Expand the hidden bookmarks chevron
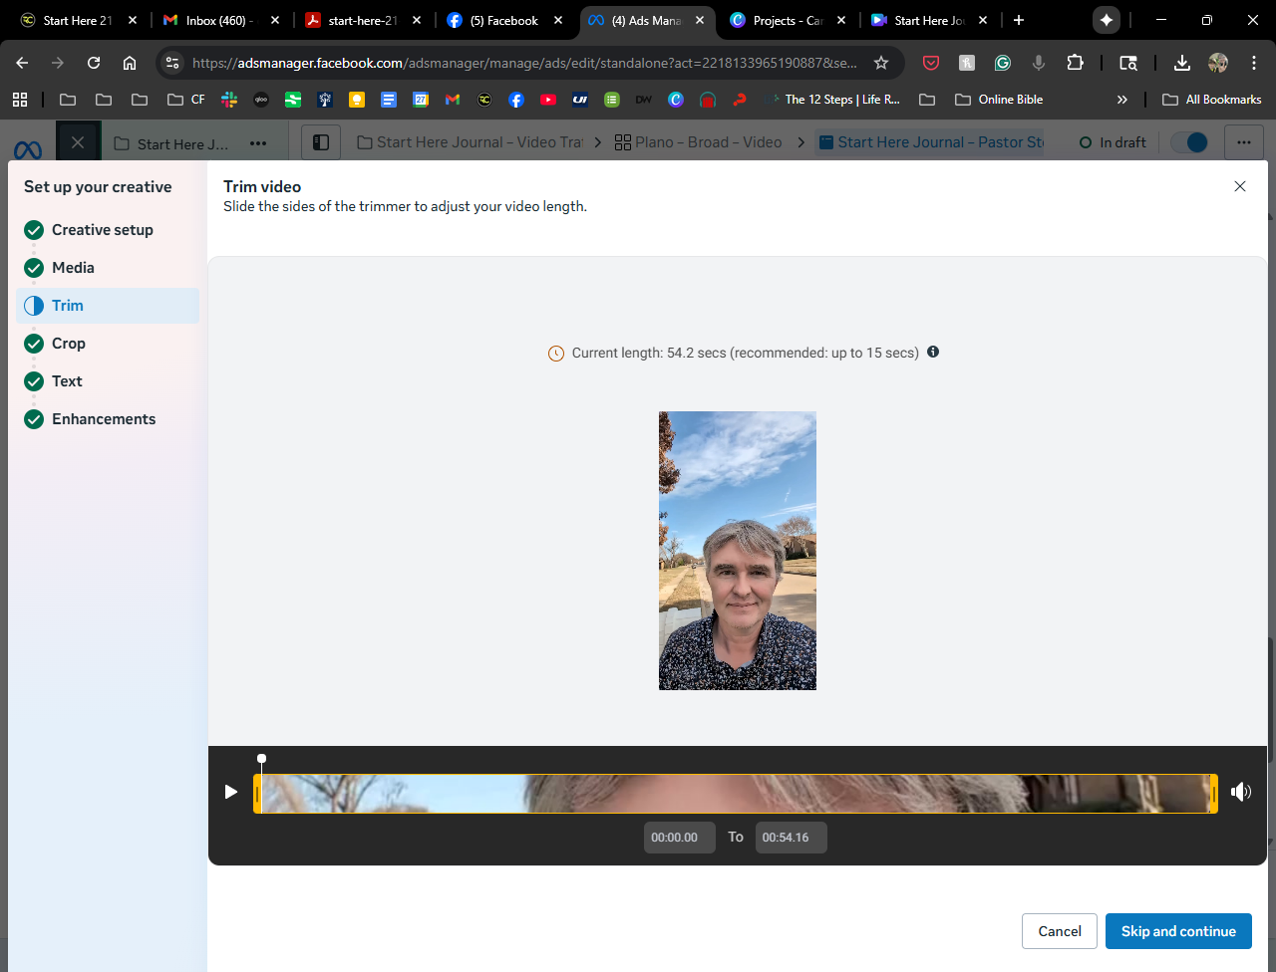 pyautogui.click(x=1121, y=100)
